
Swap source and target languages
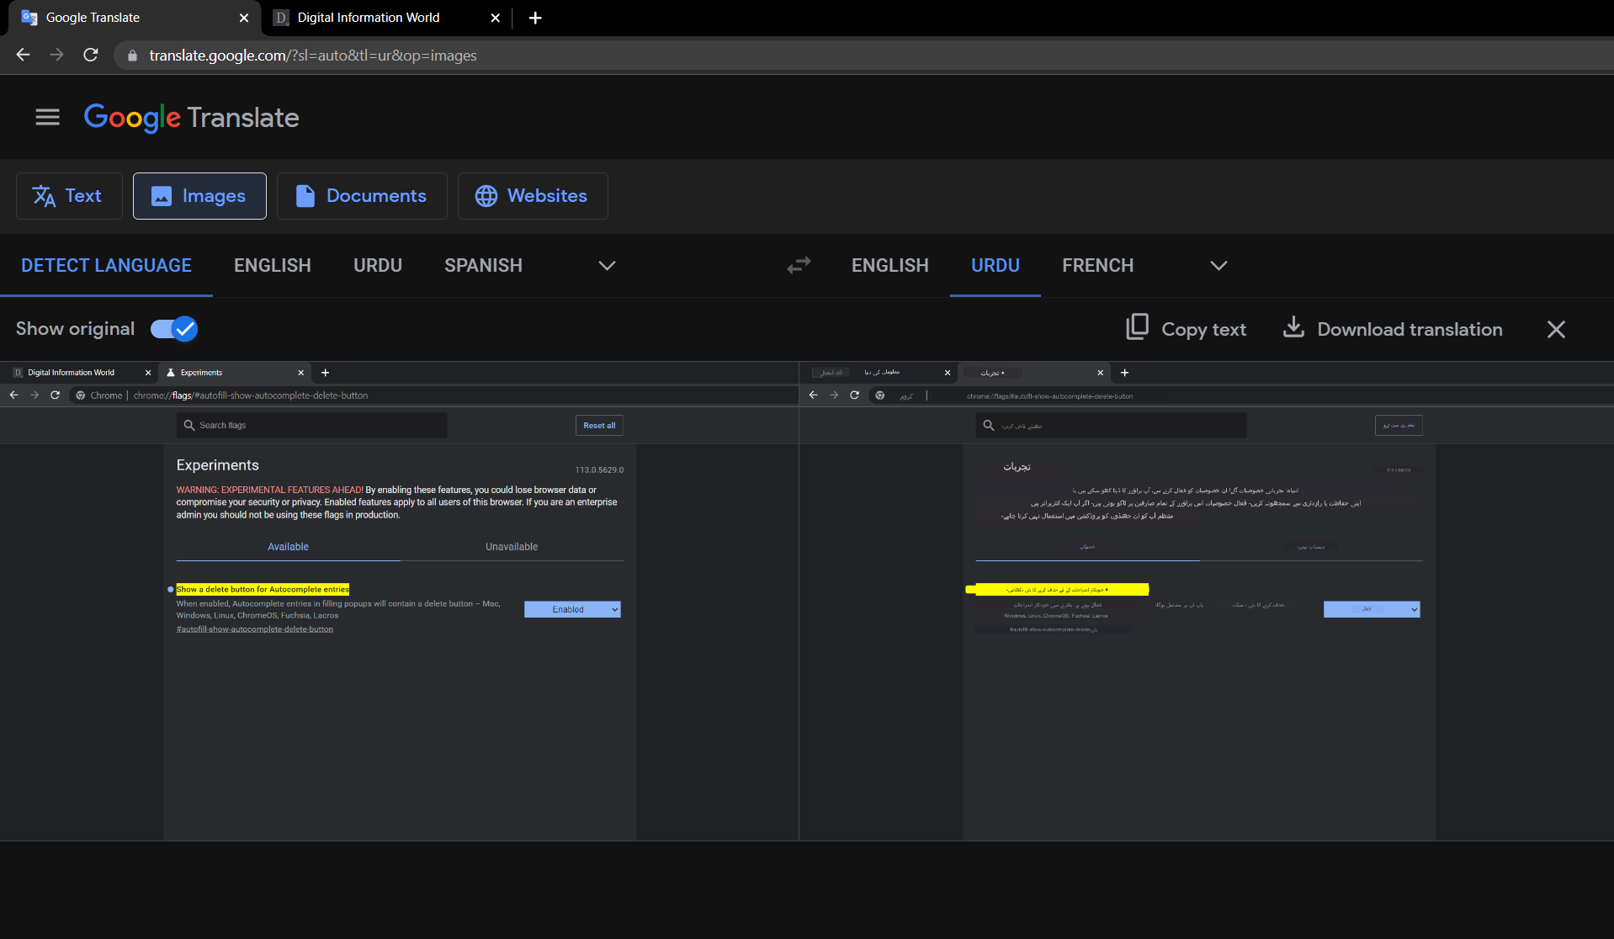(x=799, y=266)
